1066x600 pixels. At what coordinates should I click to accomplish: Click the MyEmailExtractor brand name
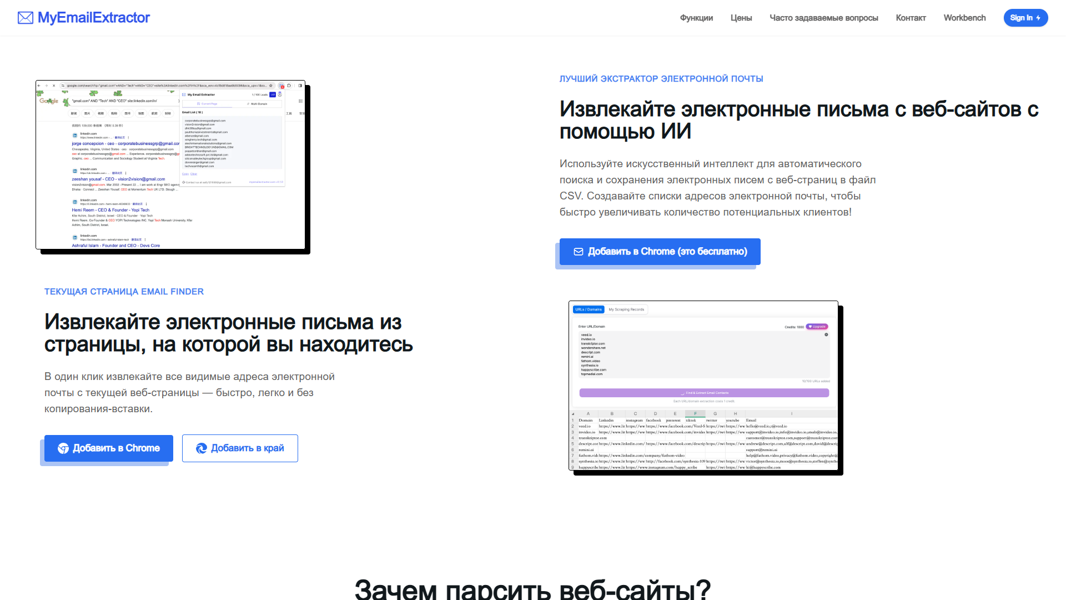point(94,18)
